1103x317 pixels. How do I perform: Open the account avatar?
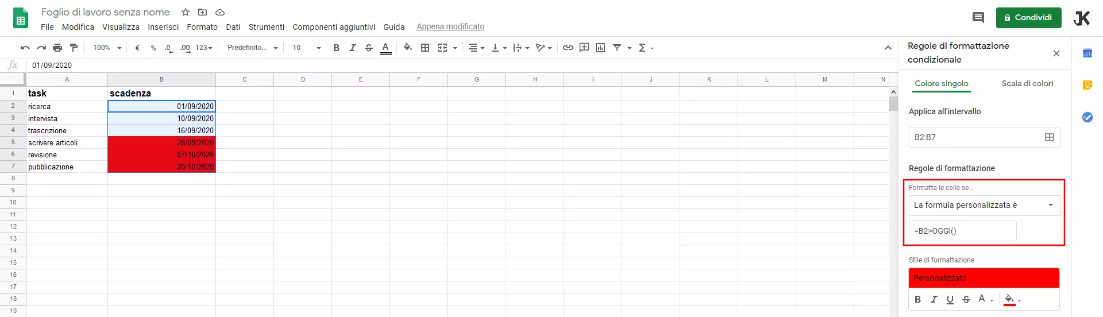pyautogui.click(x=1082, y=18)
